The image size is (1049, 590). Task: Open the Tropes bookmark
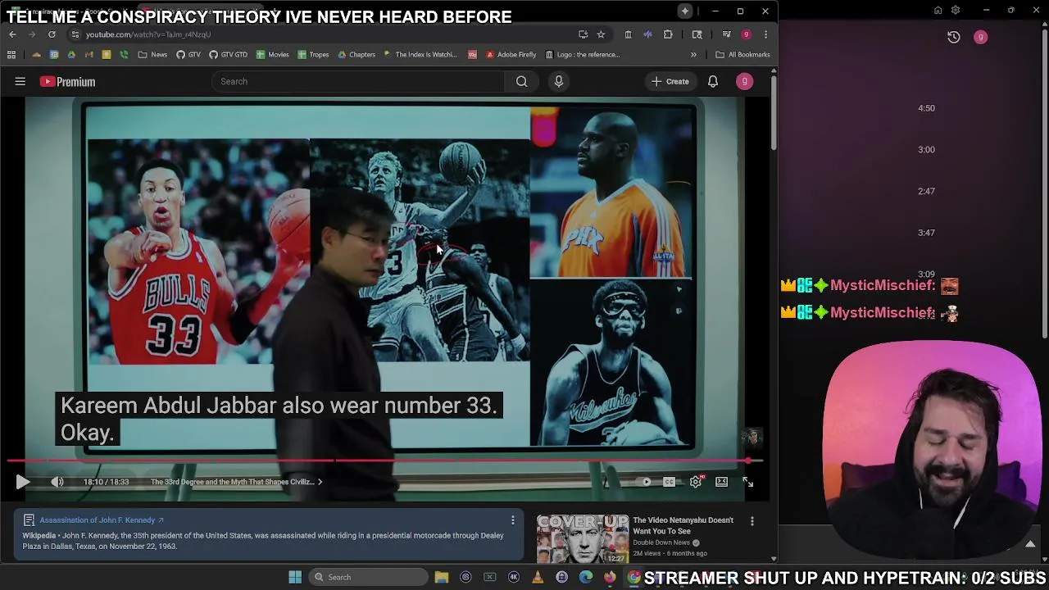[x=313, y=55]
